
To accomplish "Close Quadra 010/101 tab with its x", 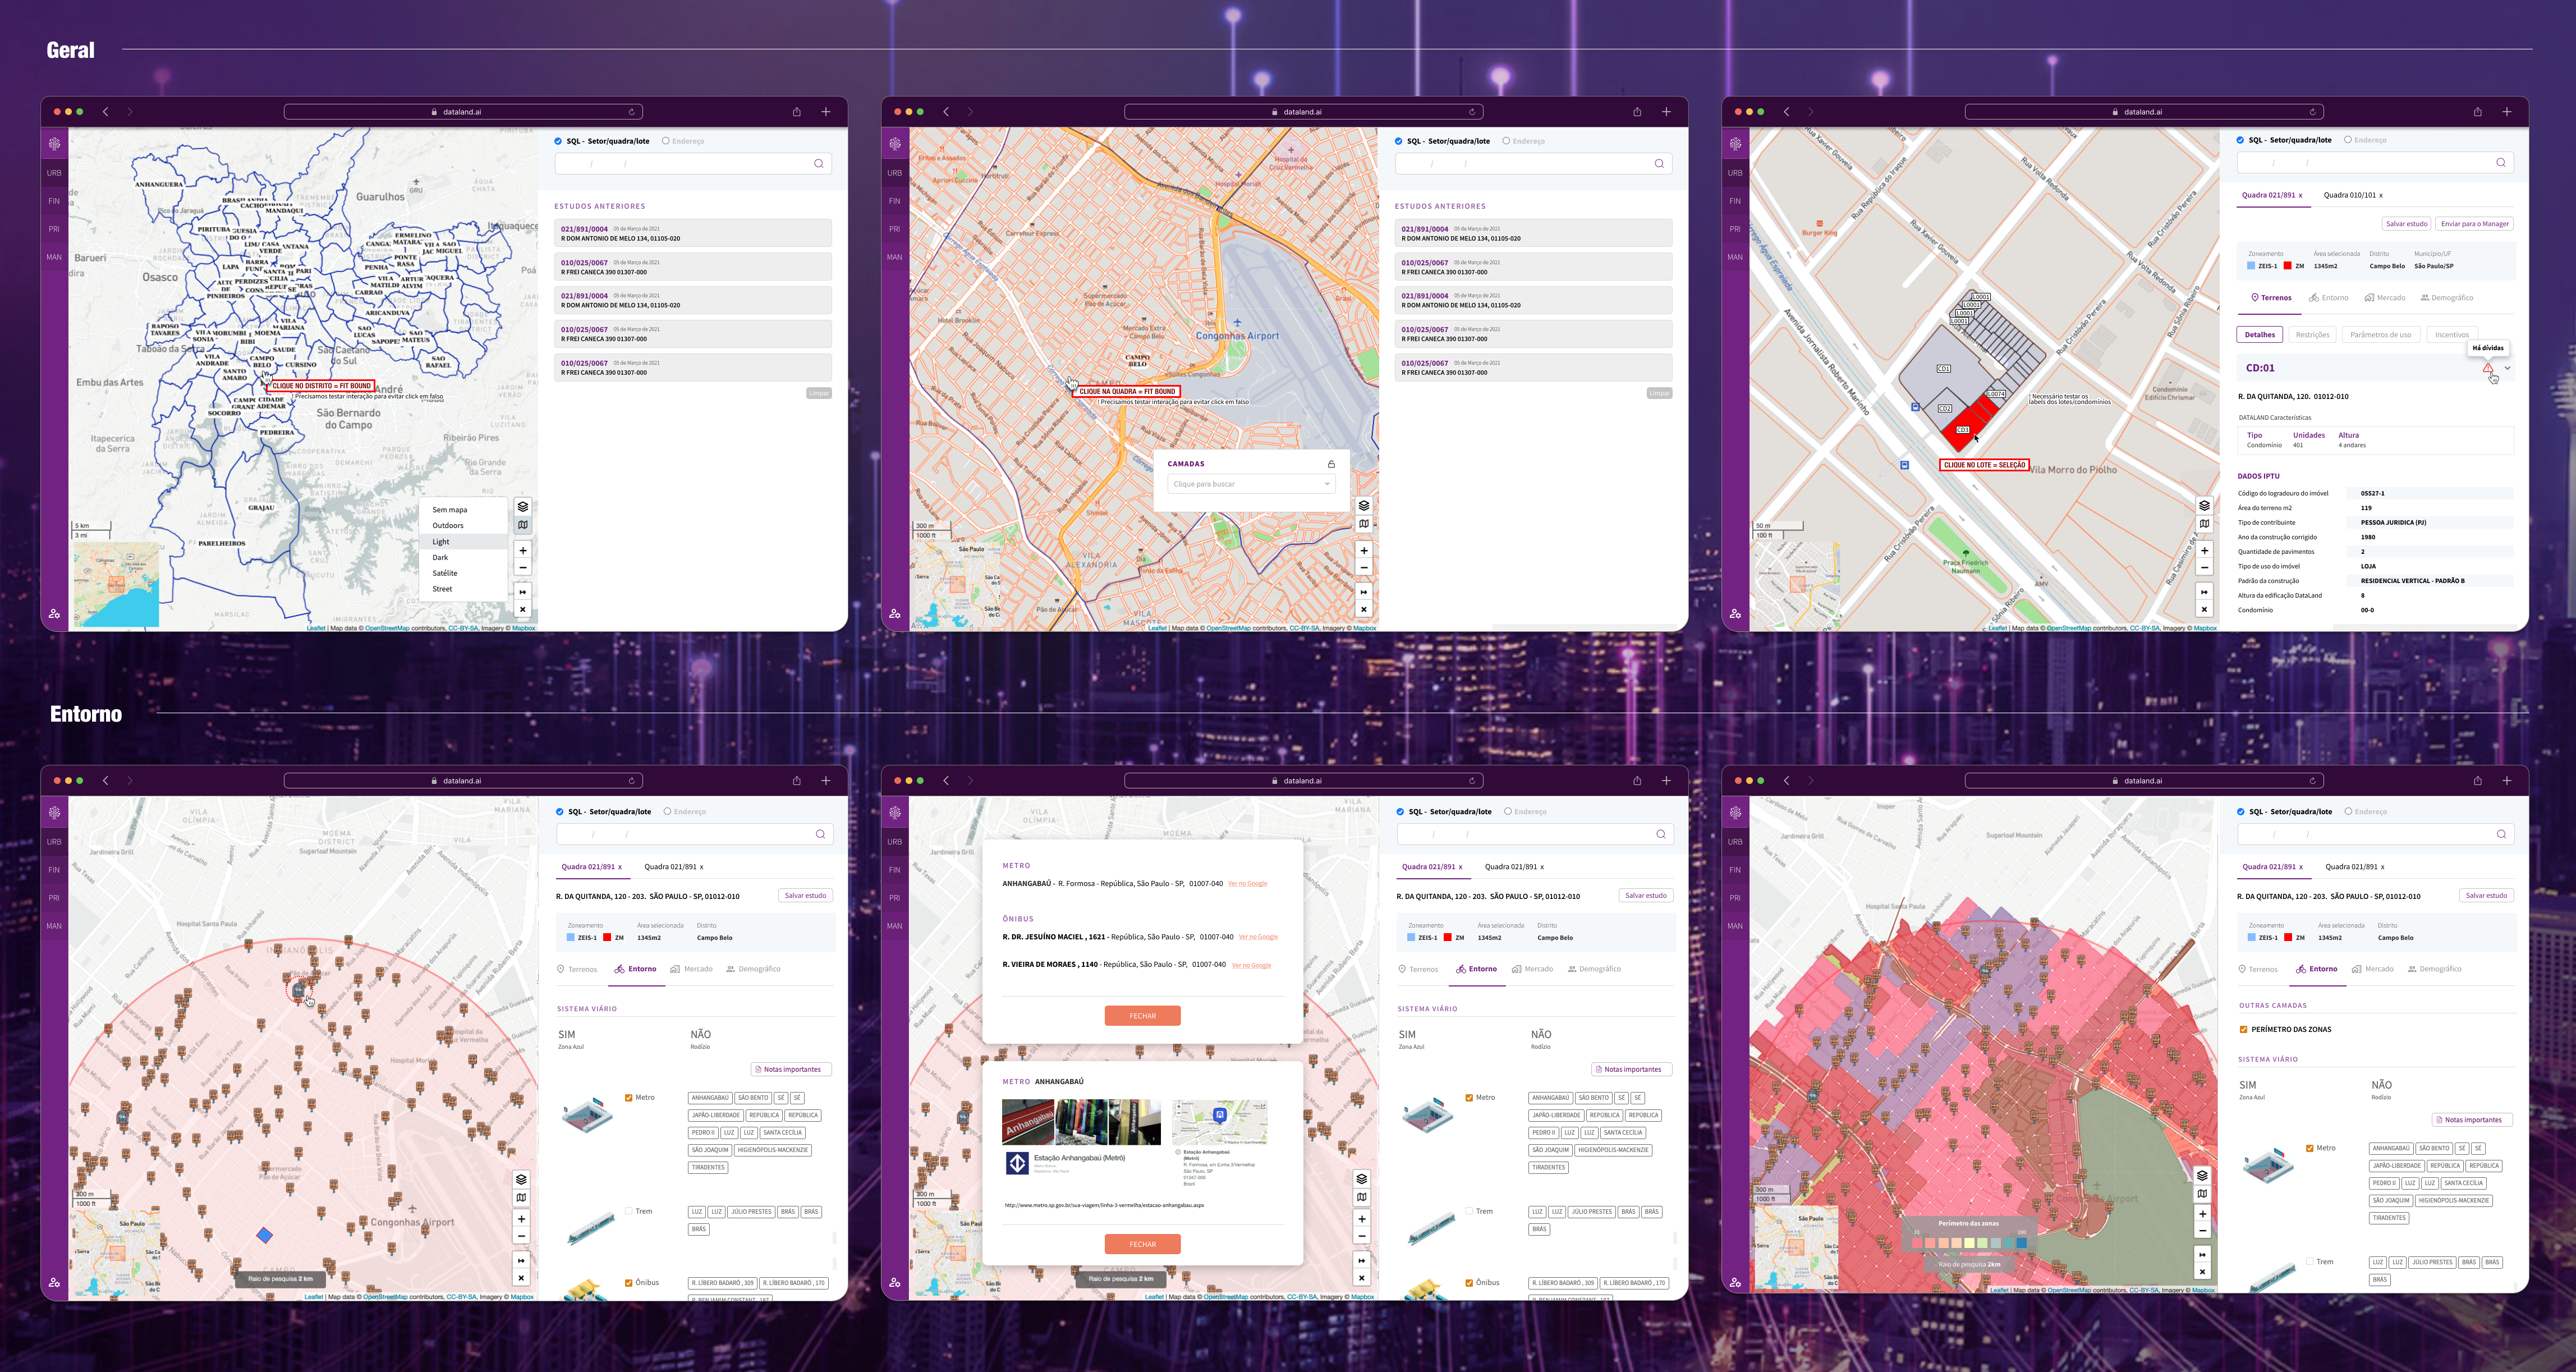I will click(x=2380, y=196).
